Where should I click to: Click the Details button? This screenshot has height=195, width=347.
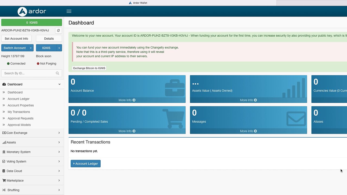49,38
